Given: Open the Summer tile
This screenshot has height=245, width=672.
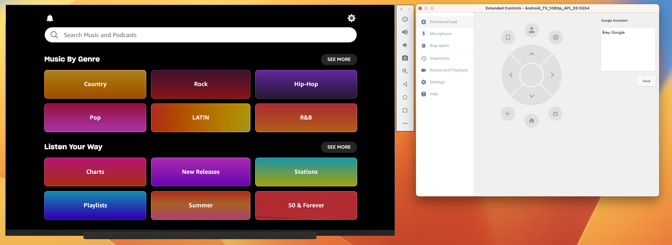Looking at the screenshot, I should pyautogui.click(x=201, y=206).
